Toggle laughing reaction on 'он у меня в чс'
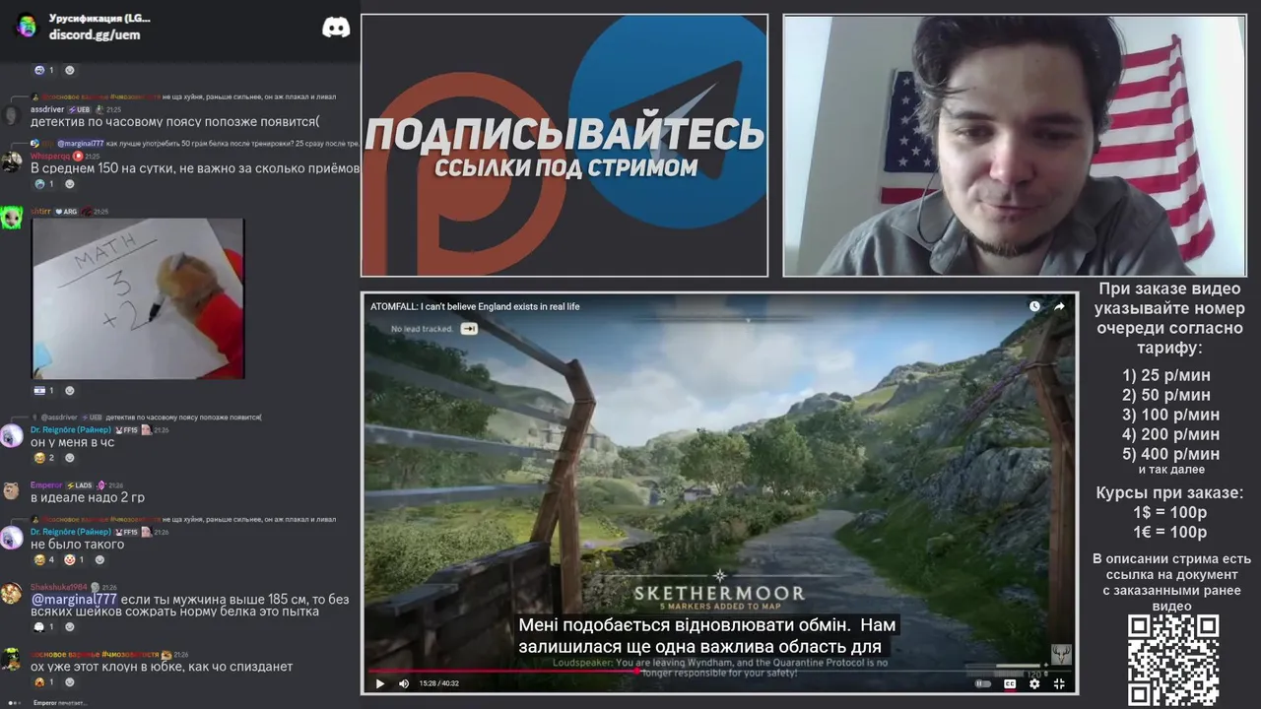Screen dimensions: 1261x709 (45, 458)
